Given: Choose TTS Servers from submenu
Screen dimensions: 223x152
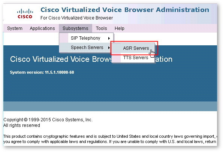Looking at the screenshot, I should tap(133, 58).
